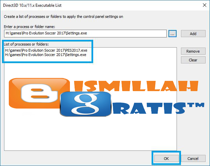
Task: Select the PES2017.exe list entry
Action: pyautogui.click(x=46, y=50)
